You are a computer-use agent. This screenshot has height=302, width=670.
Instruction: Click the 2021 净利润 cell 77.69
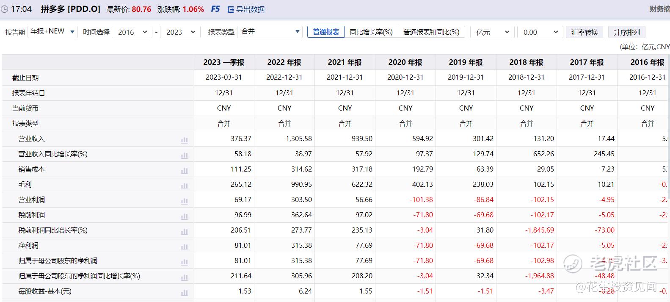[364, 245]
